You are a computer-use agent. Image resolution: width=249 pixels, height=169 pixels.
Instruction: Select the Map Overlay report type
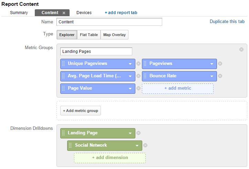(114, 35)
